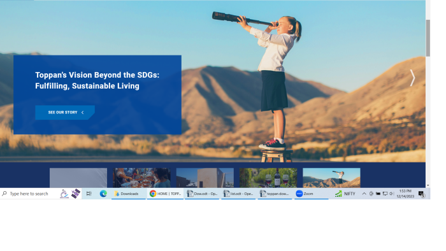Open the Dow.odt document window
This screenshot has height=251, width=446.
[202, 194]
